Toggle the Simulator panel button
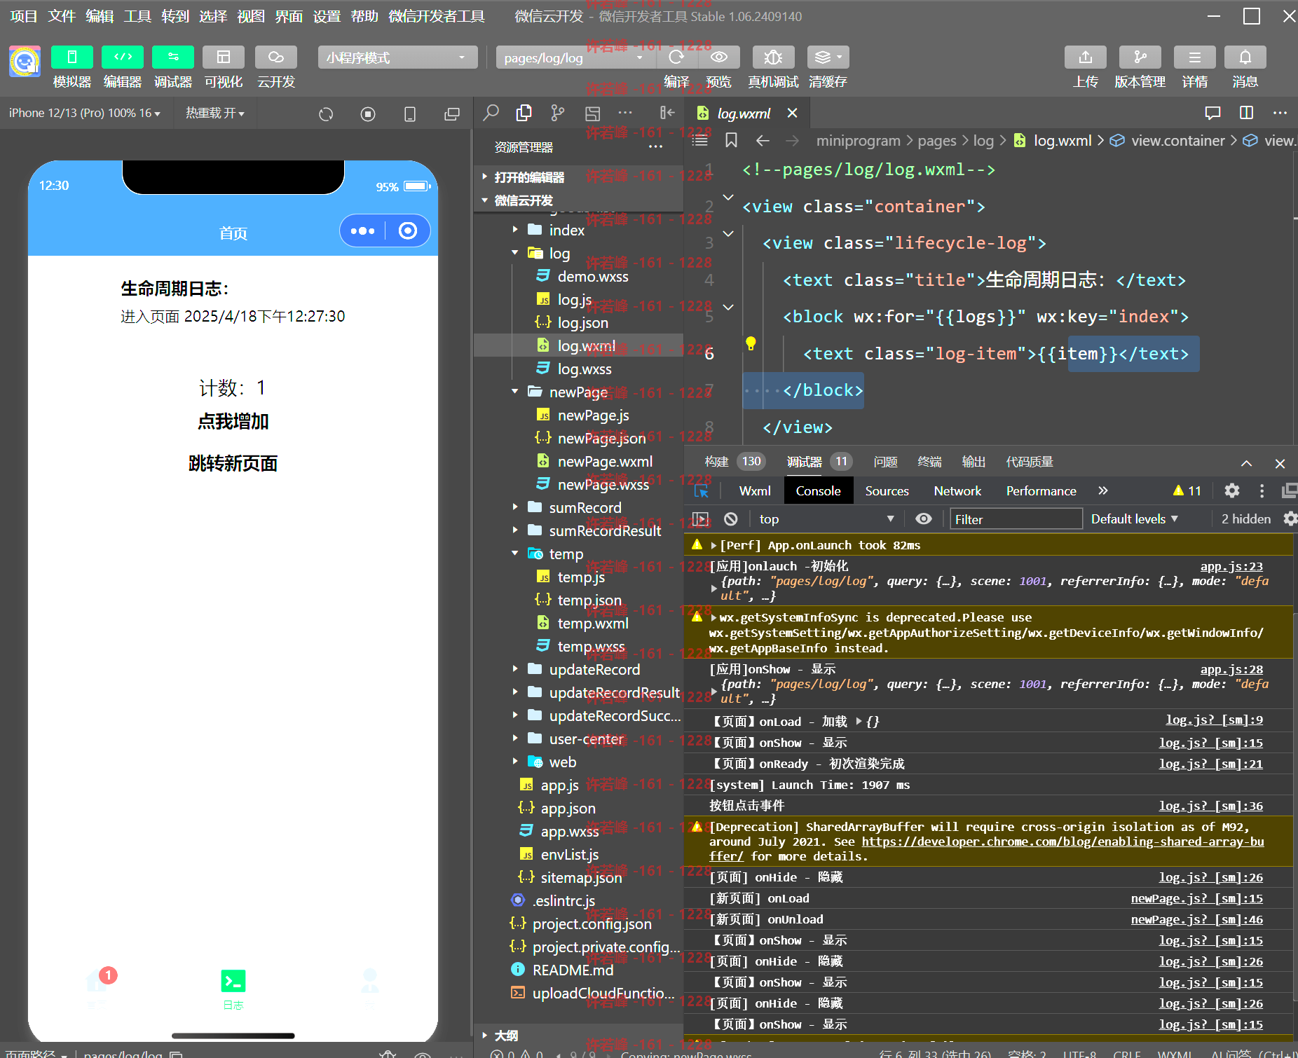The image size is (1298, 1058). pos(72,57)
